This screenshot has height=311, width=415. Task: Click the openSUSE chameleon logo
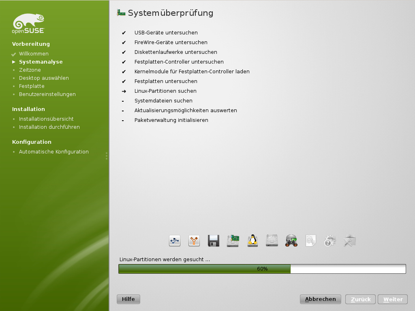[28, 23]
